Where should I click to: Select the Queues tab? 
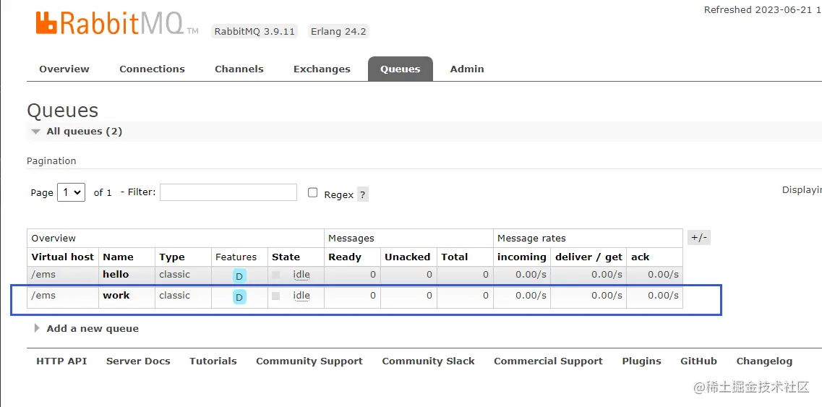pyautogui.click(x=401, y=69)
